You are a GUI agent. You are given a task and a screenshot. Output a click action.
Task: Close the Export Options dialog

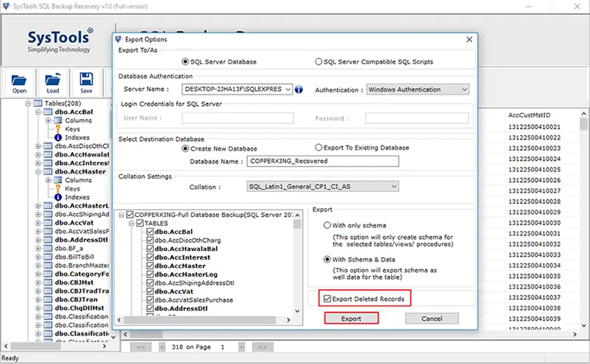click(469, 39)
